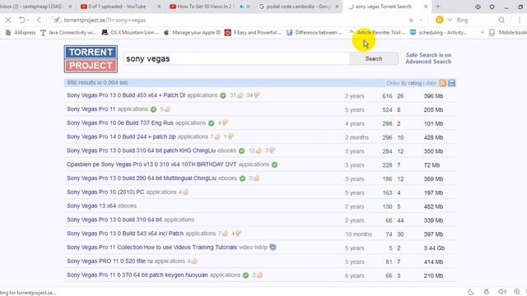Click video icon on Pro 11 Collection row
The height and width of the screenshot is (296, 527).
[273, 247]
